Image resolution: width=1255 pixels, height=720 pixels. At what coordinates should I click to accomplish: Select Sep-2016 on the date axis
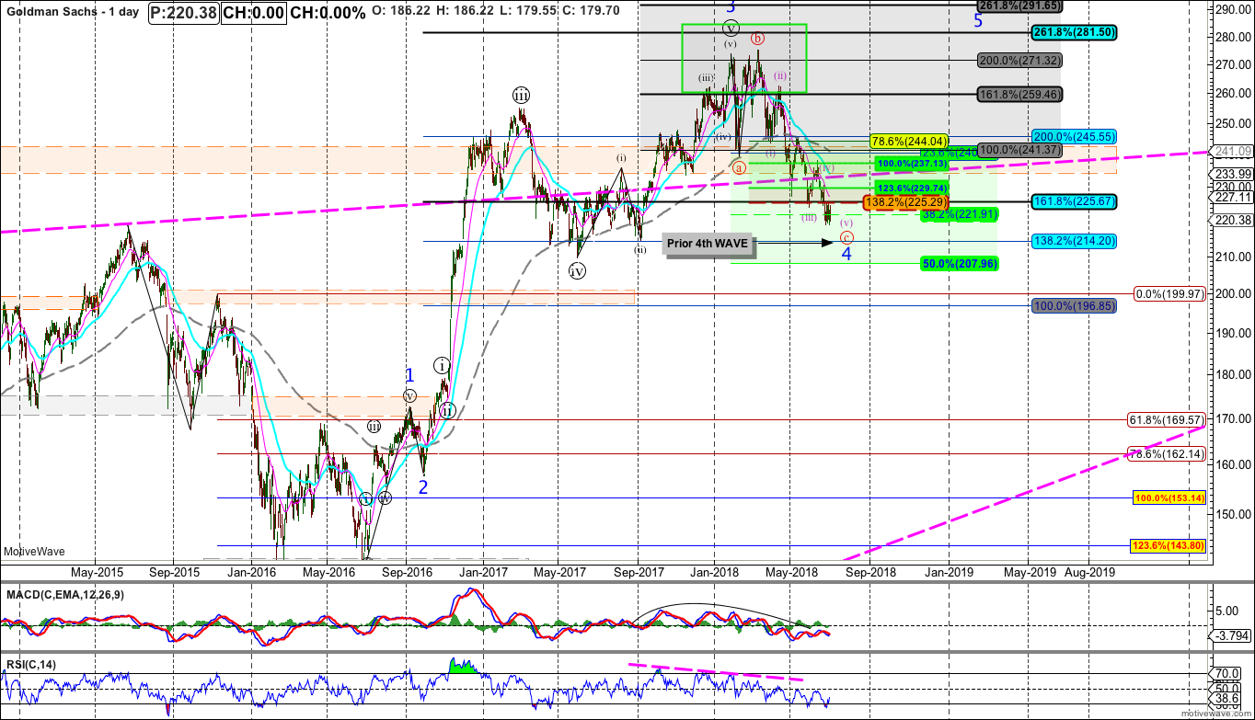click(x=409, y=571)
